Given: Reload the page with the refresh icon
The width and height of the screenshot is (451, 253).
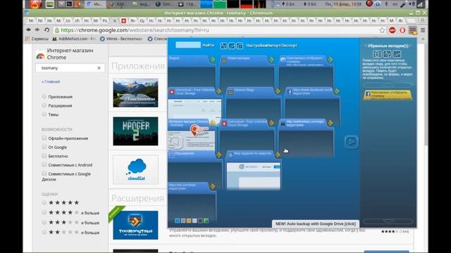Looking at the screenshot, I should [47, 30].
